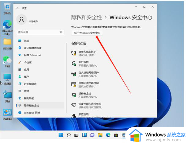Click the Windows 更新 sync icon
Viewport: 187px width, 144px height.
(20, 113)
